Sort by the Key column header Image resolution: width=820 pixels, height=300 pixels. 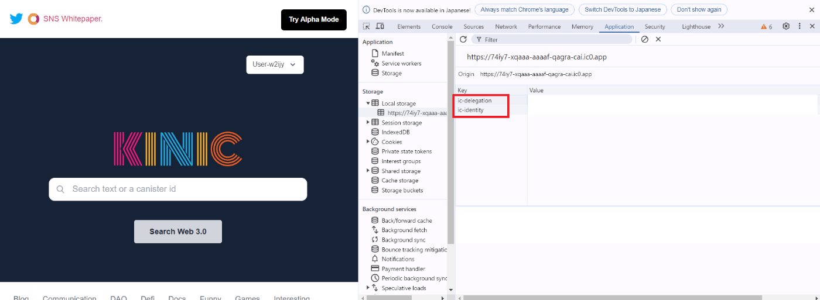pos(491,91)
